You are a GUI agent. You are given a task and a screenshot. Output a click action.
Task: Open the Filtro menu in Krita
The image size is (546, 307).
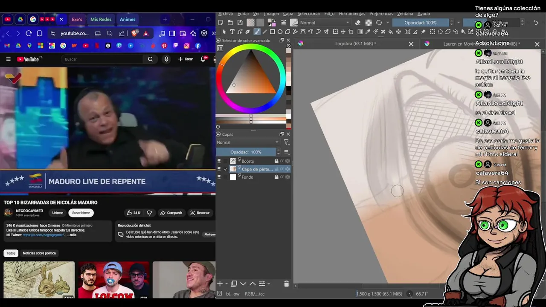pos(329,14)
